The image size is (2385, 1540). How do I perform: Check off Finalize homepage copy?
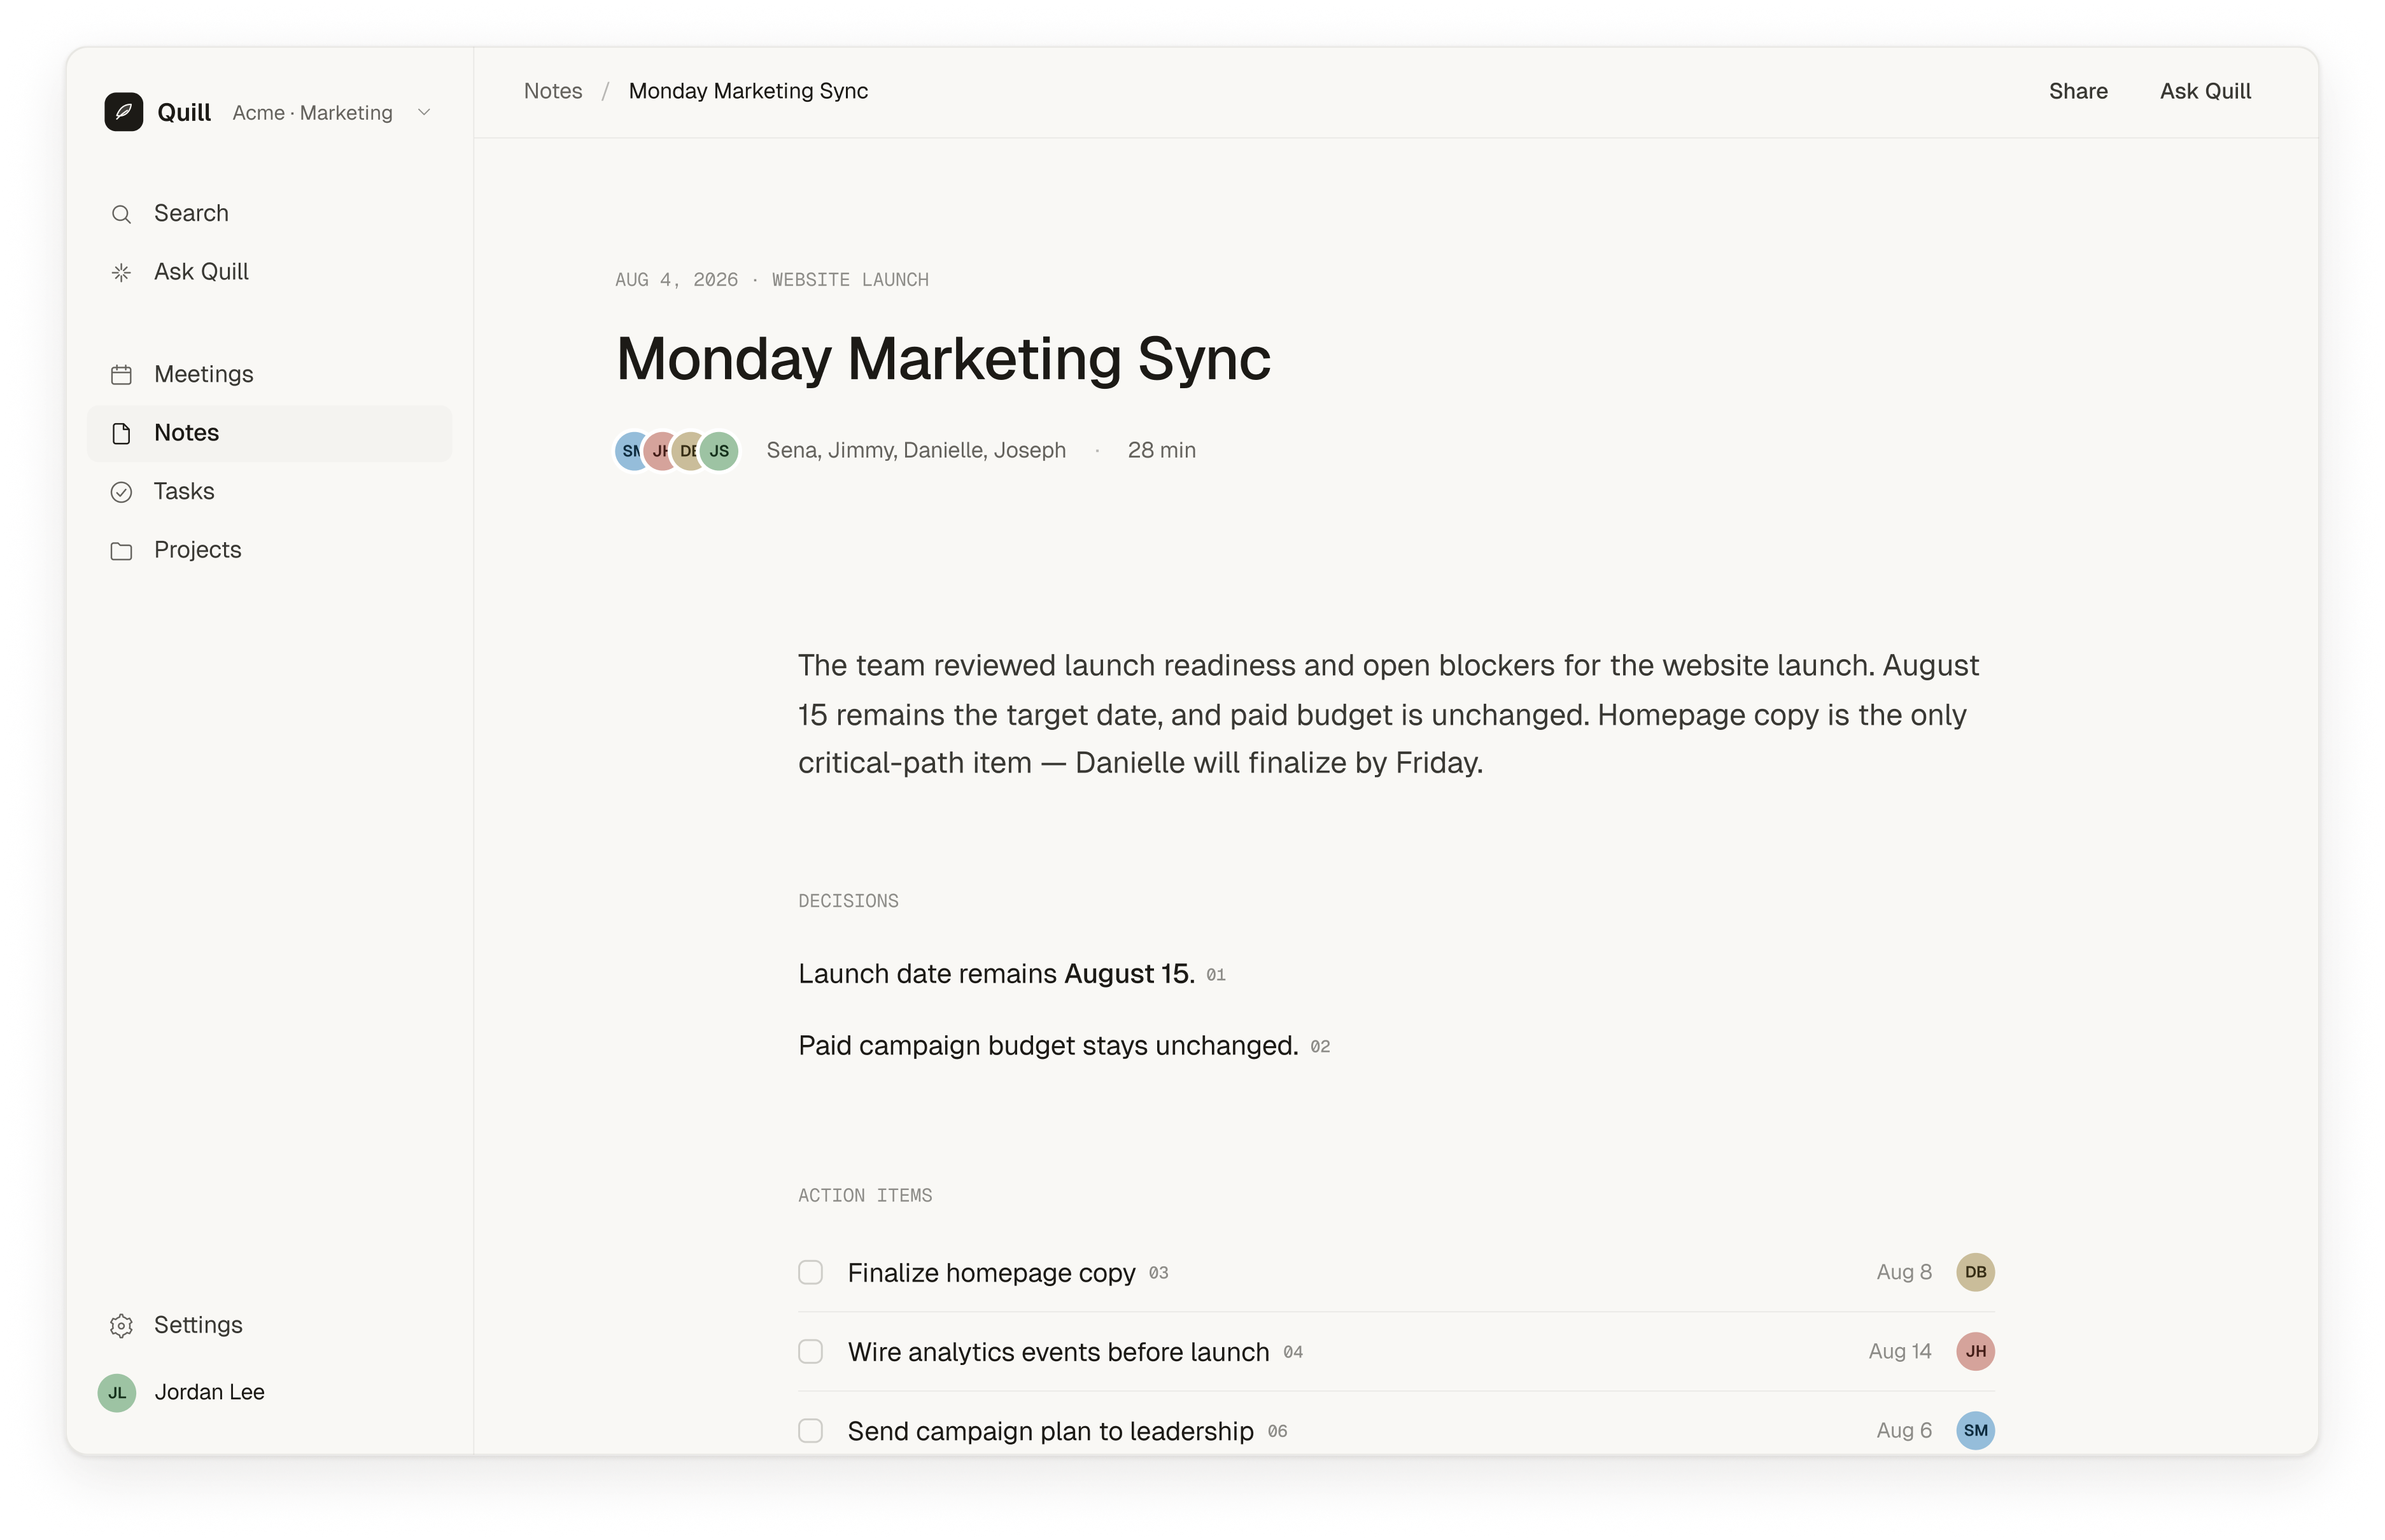811,1273
